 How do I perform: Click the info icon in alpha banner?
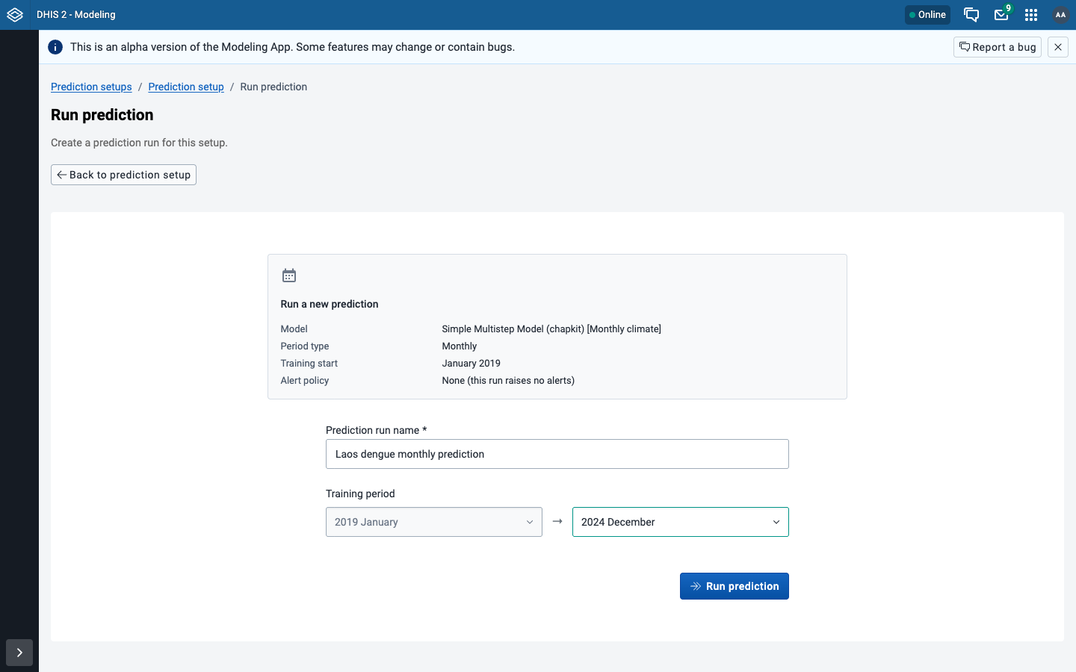(55, 47)
